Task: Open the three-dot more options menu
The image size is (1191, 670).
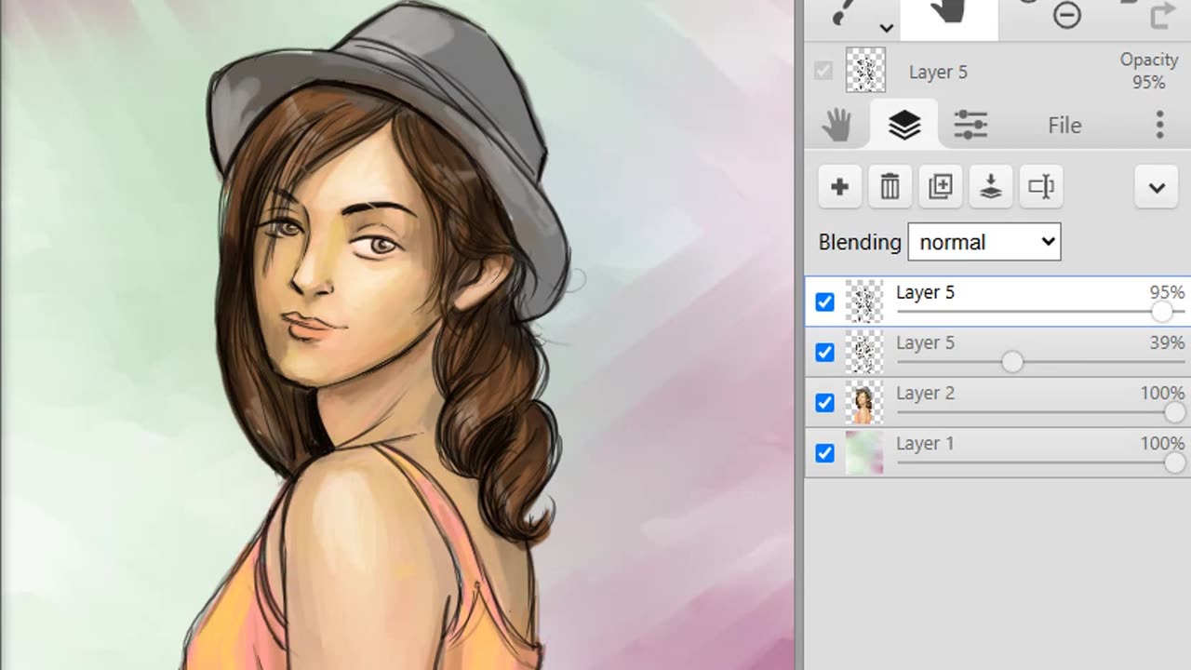Action: [x=1159, y=125]
